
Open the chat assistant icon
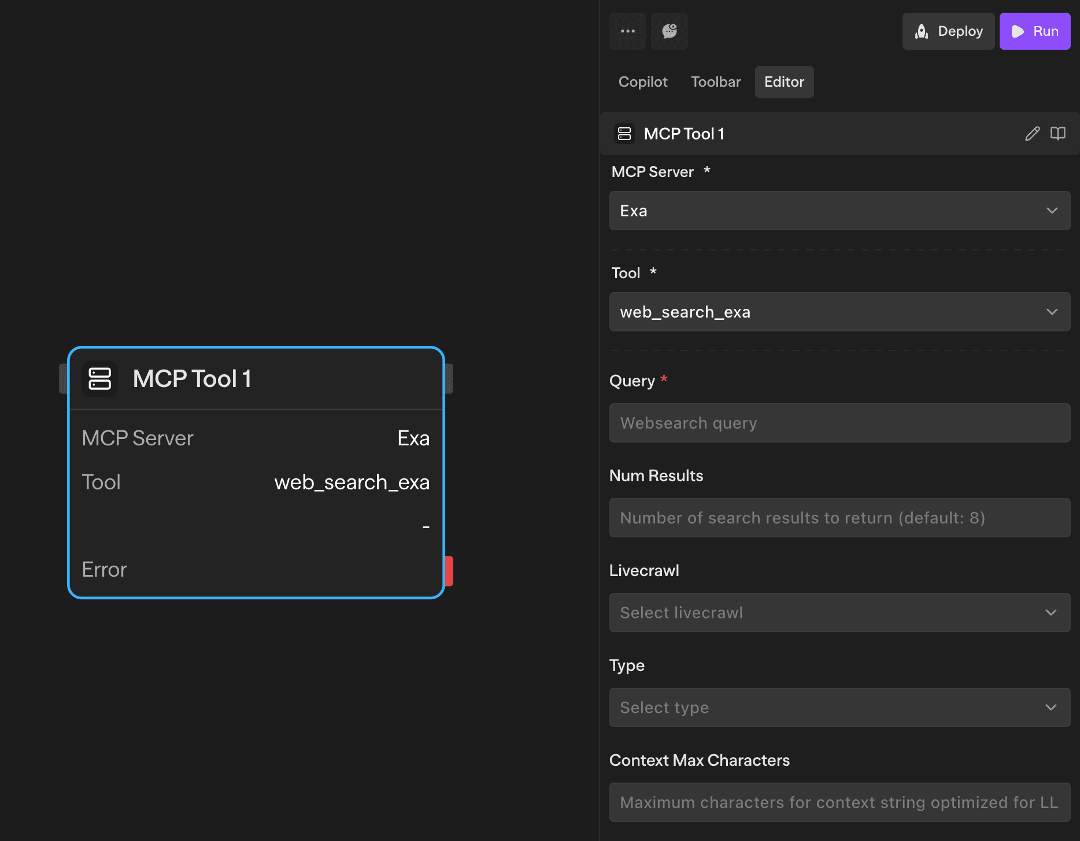tap(669, 31)
